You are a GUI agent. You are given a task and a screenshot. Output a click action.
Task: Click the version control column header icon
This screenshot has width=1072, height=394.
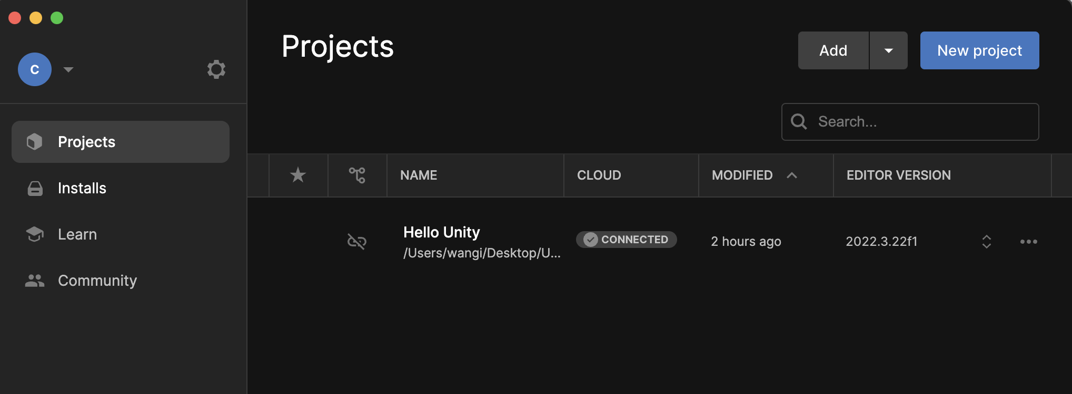click(x=357, y=175)
